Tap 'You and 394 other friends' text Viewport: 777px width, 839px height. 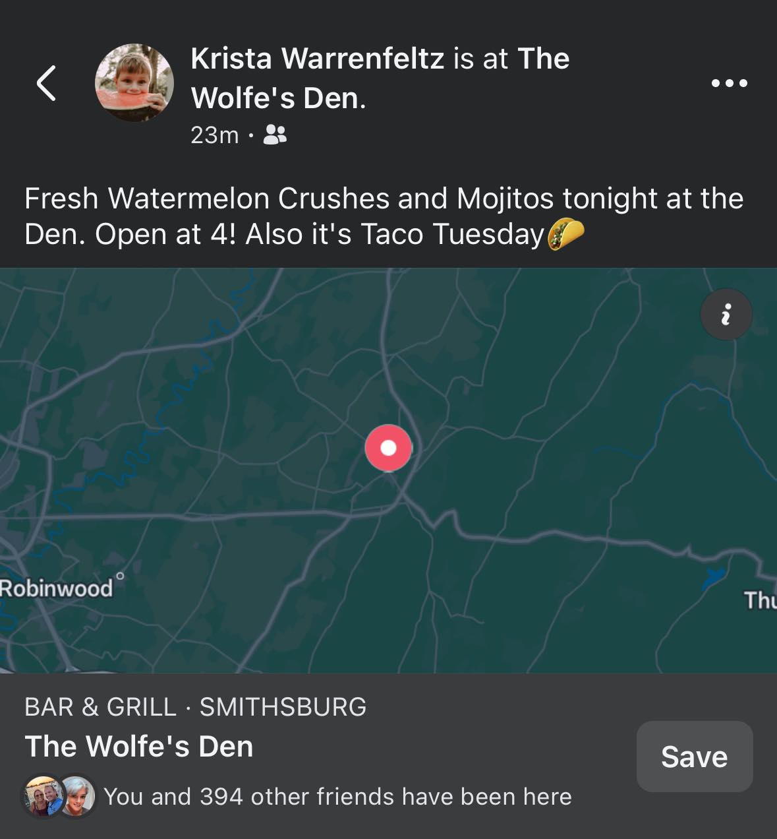pos(337,797)
